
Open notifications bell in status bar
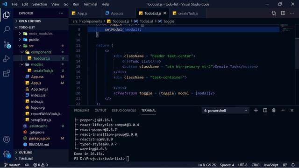[x=293, y=165]
